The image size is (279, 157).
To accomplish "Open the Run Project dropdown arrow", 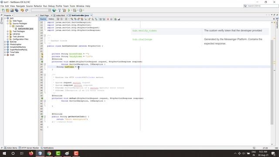I will pos(71,10).
